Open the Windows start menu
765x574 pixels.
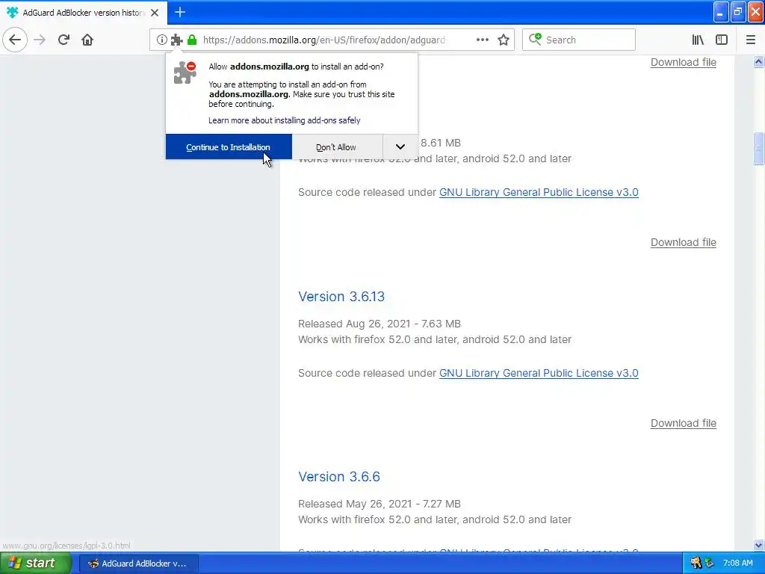(36, 563)
